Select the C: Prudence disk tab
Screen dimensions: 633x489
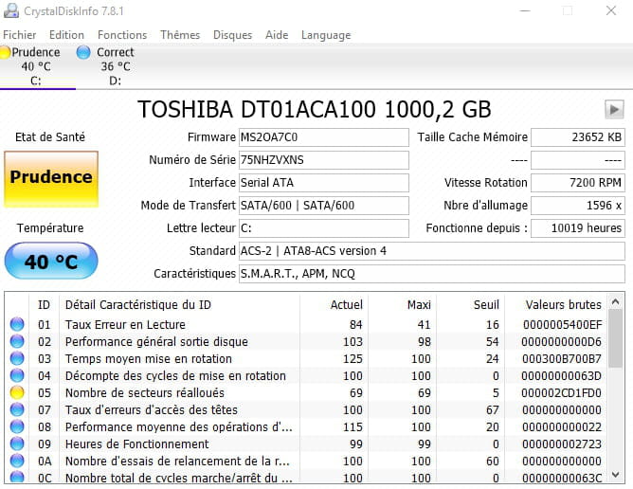[36, 66]
